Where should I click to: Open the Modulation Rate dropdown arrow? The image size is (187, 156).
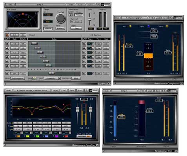[72, 22]
